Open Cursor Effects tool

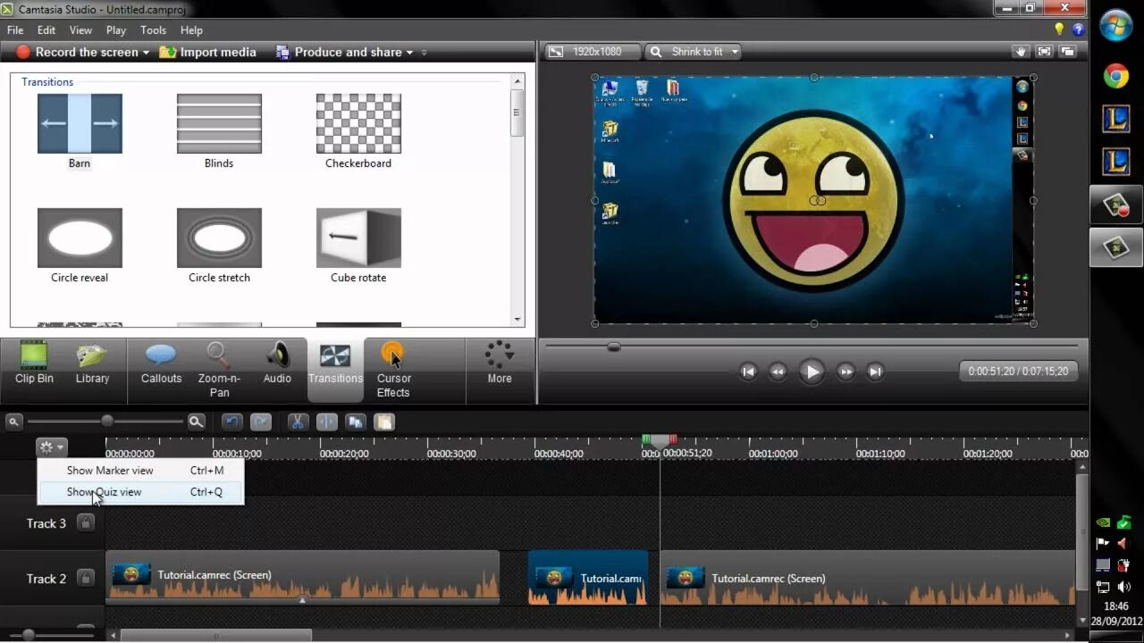point(393,369)
